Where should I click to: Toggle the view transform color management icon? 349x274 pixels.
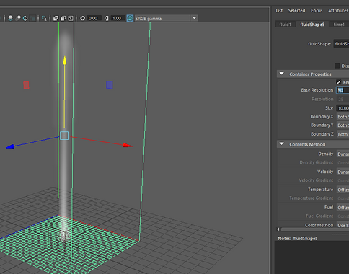[130, 18]
